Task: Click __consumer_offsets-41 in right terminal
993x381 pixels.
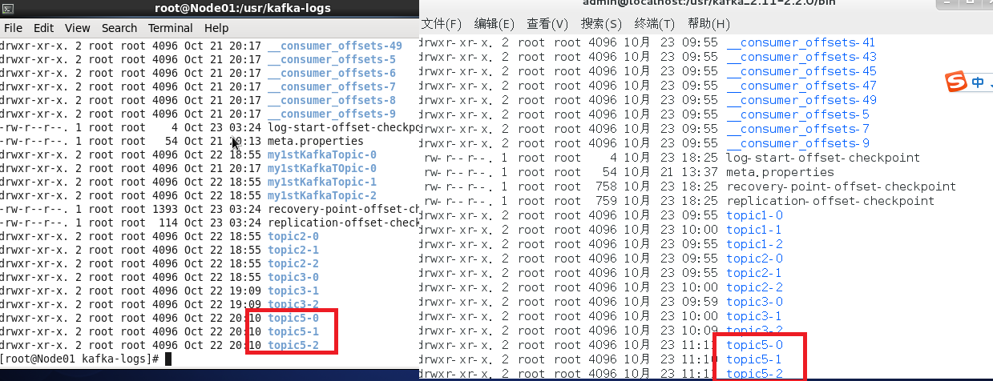Action: [x=801, y=42]
